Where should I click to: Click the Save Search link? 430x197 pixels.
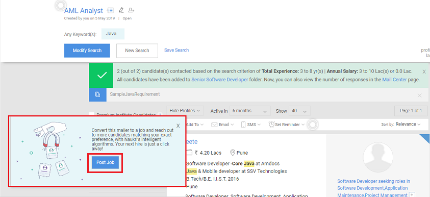point(176,50)
